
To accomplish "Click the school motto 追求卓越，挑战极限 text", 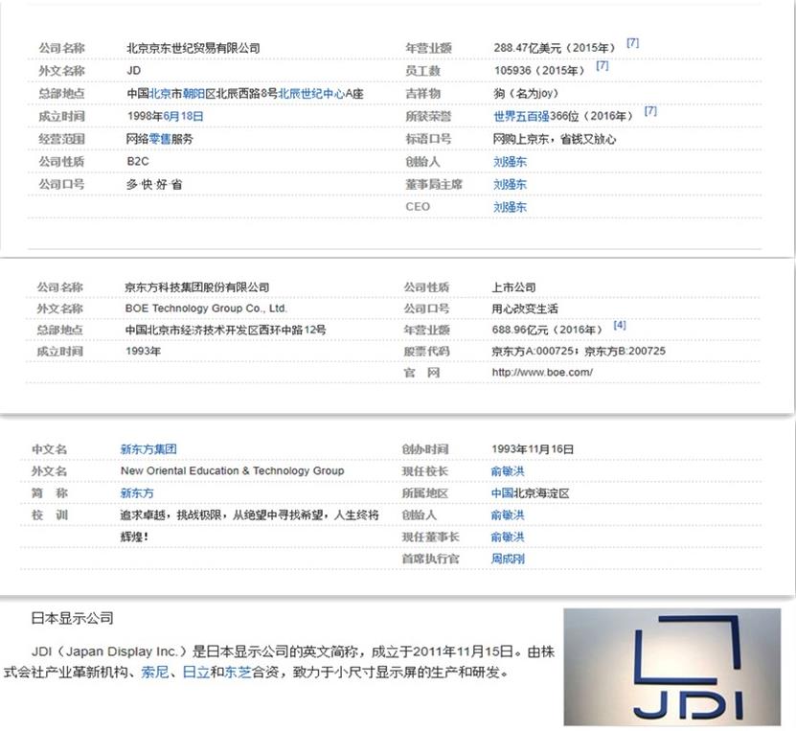I will 171,514.
